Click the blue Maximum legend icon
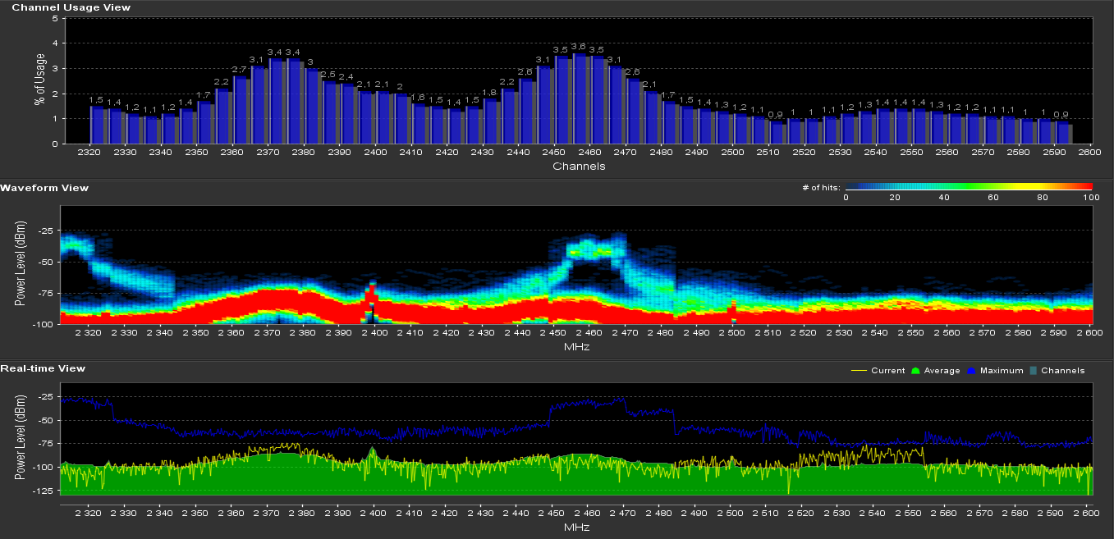 pyautogui.click(x=974, y=371)
